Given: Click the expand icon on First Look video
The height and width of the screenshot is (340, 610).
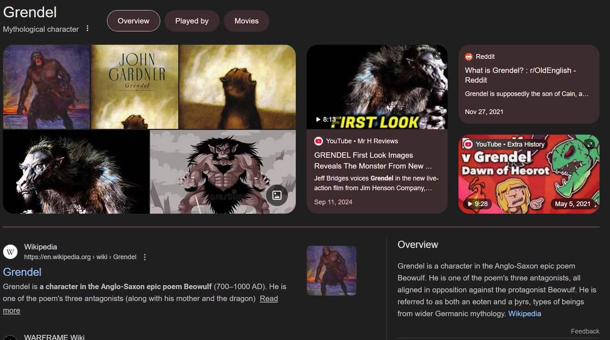Looking at the screenshot, I should [x=437, y=55].
